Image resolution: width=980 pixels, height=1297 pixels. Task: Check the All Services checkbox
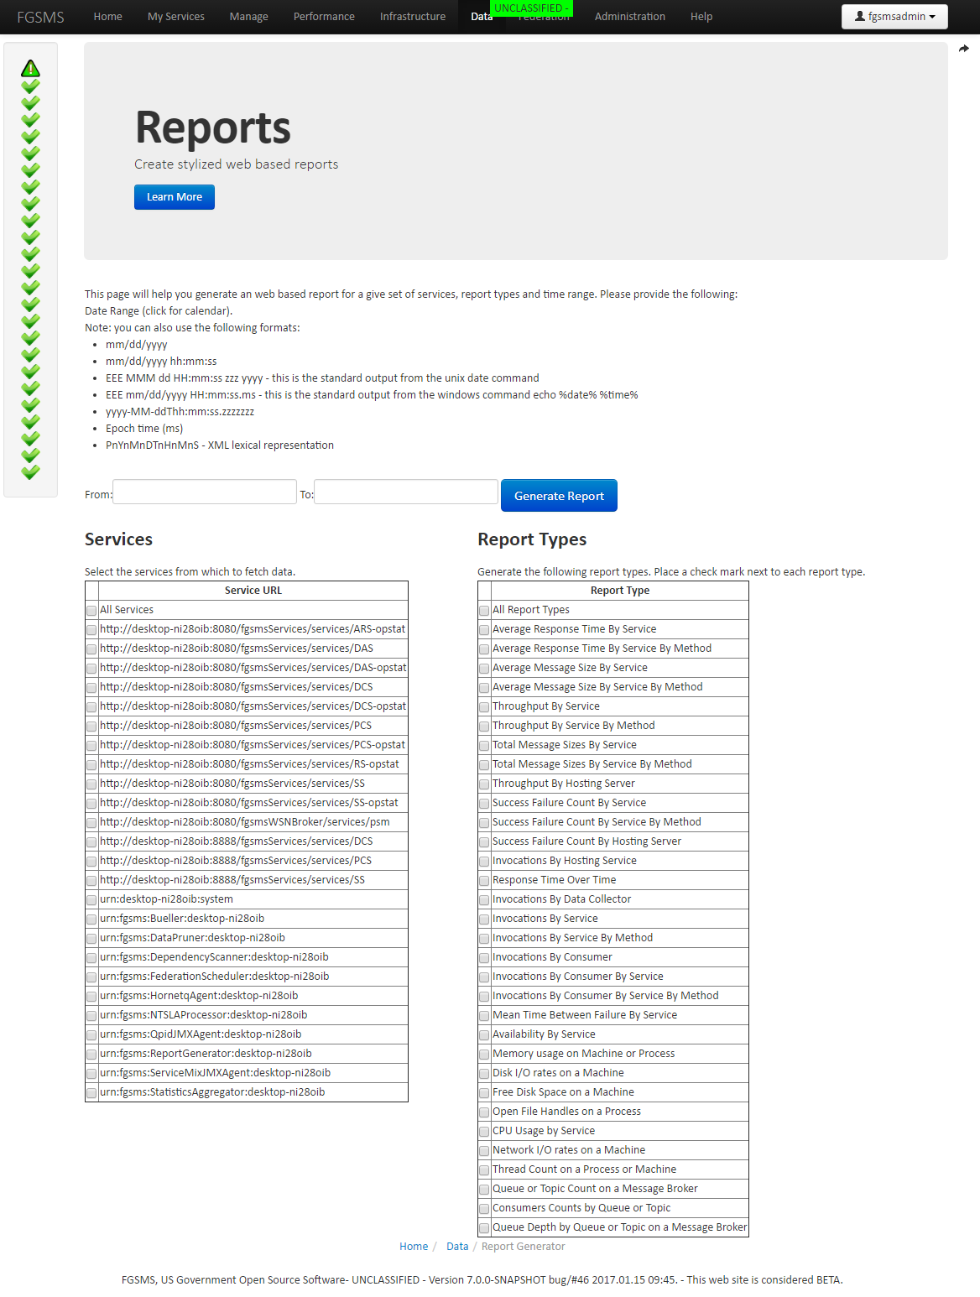(x=91, y=611)
